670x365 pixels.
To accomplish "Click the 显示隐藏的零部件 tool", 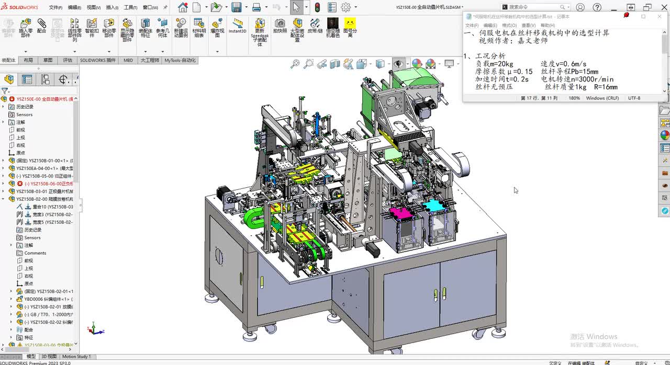I will [127, 30].
